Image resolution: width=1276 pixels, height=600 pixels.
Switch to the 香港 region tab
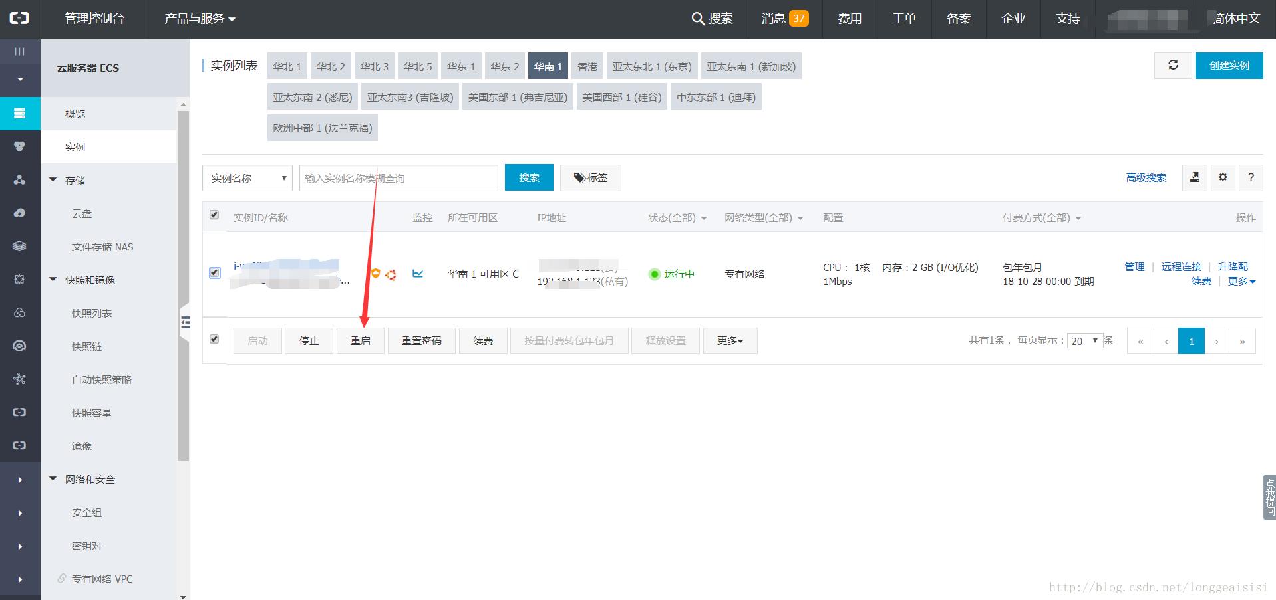click(587, 66)
